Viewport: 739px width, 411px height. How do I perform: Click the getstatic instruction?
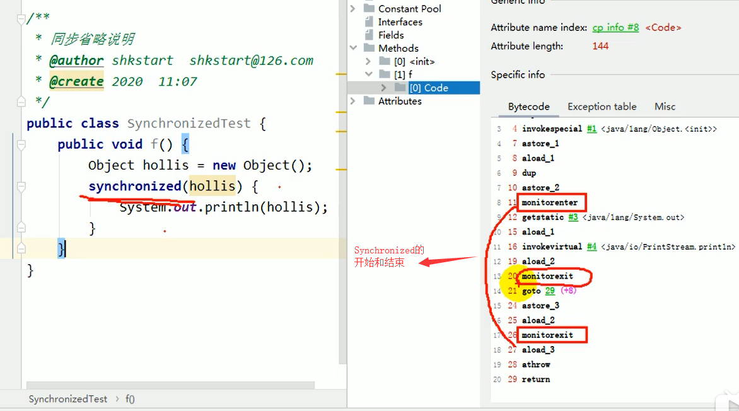(542, 217)
